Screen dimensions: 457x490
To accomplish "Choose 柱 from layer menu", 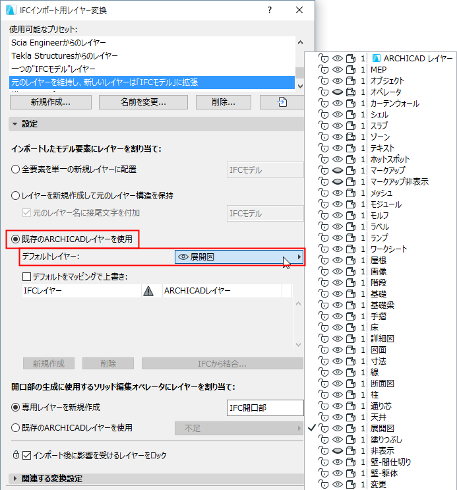I will pyautogui.click(x=375, y=395).
